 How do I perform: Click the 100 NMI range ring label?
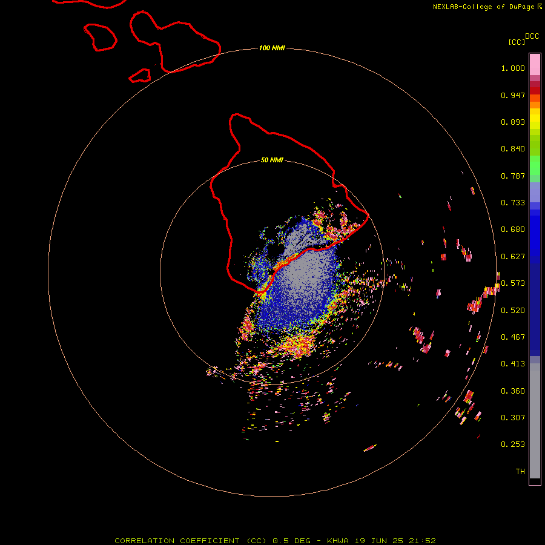click(x=272, y=48)
